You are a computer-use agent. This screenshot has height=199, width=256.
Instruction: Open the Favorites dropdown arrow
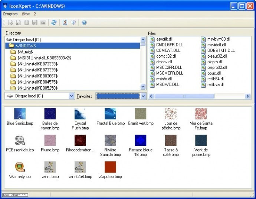pos(143,96)
